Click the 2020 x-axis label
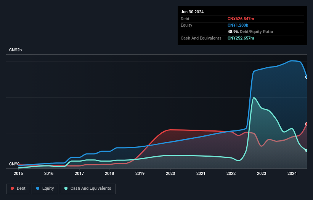Viewport: 313px width, 200px height. tap(170, 173)
